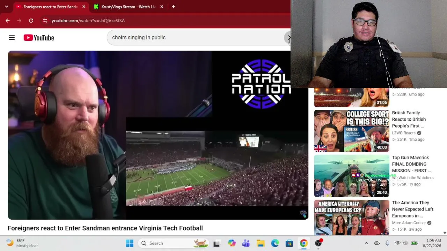Click the cloud sync status tray icon

click(x=377, y=243)
